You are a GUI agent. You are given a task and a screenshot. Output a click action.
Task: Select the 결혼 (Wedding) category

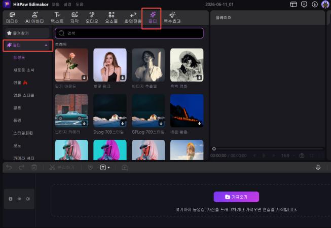pyautogui.click(x=17, y=108)
